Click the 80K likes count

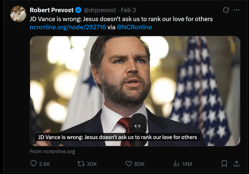(140, 164)
